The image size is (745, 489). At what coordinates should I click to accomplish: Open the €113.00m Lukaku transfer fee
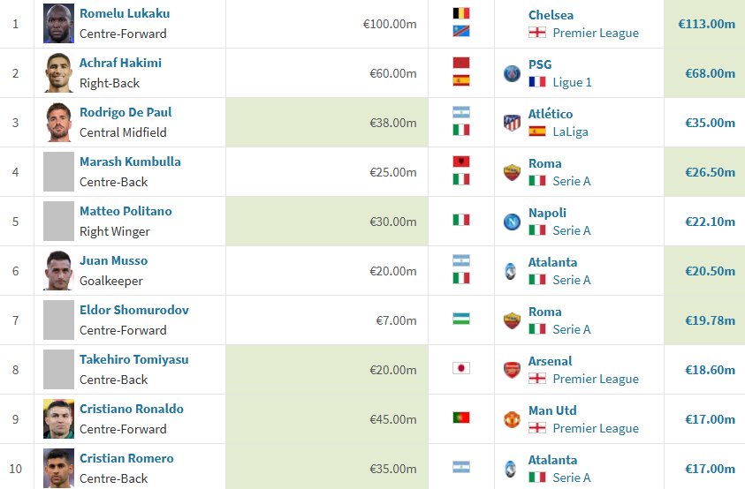coord(706,24)
